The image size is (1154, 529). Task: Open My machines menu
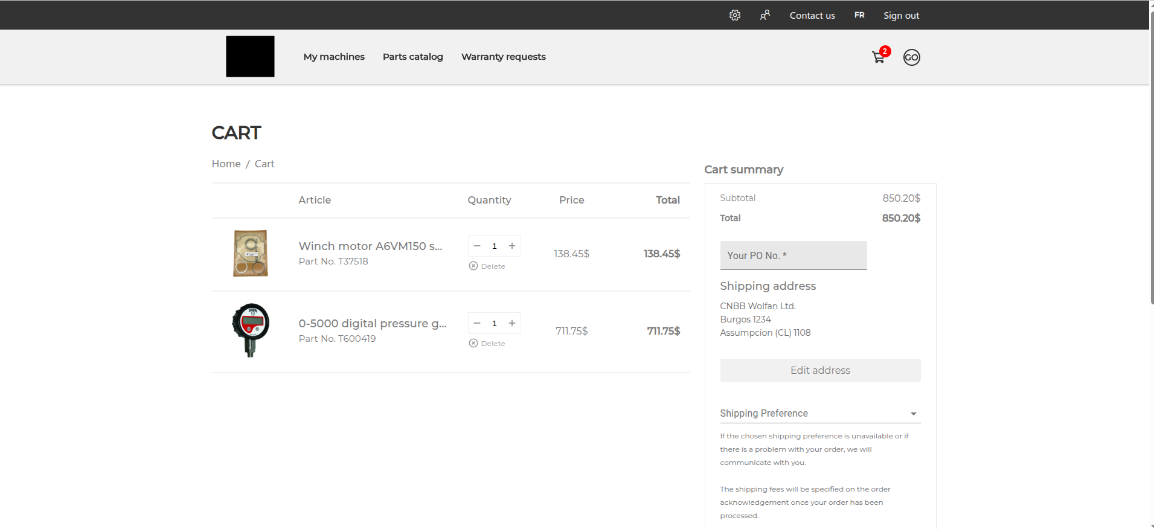[x=334, y=57]
